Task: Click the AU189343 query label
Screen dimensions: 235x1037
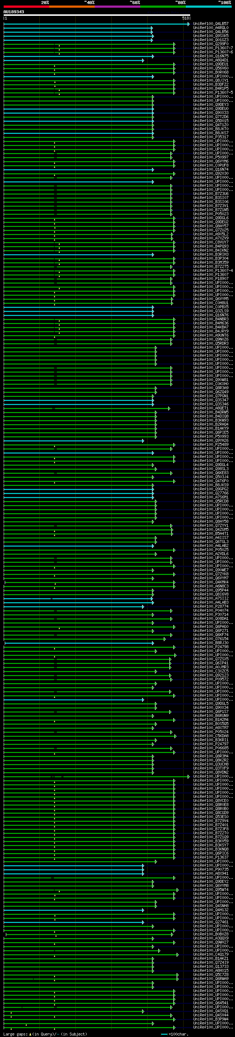Action: coord(14,12)
